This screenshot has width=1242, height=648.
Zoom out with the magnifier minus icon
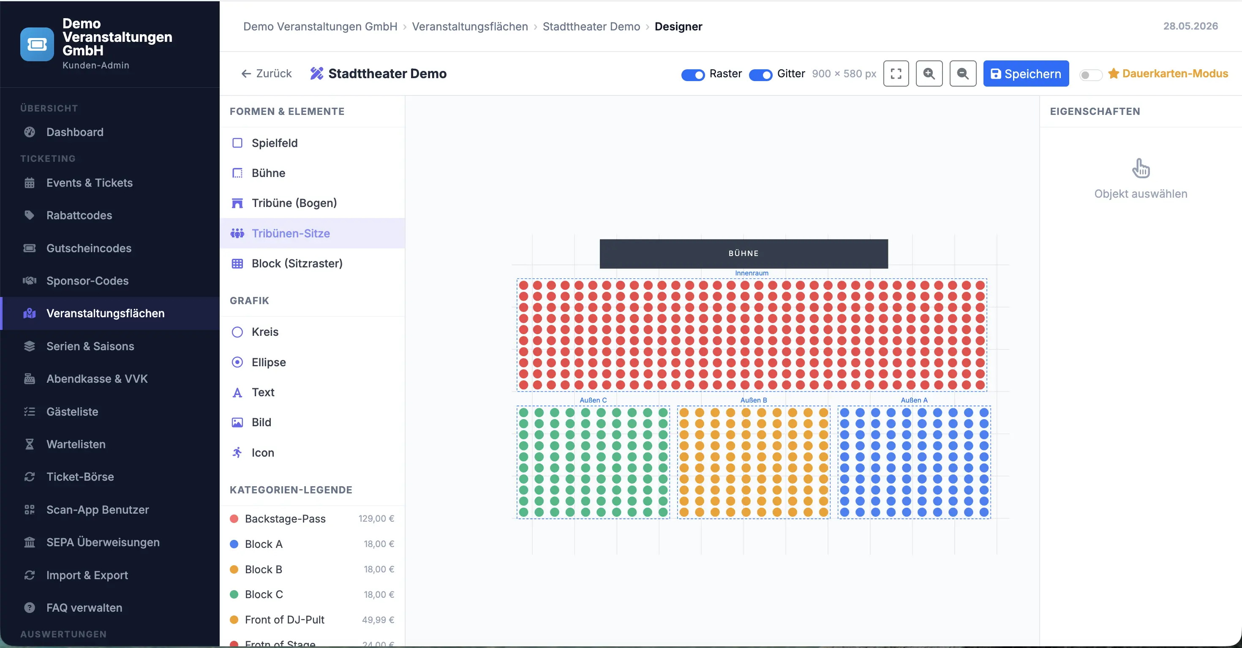(963, 74)
